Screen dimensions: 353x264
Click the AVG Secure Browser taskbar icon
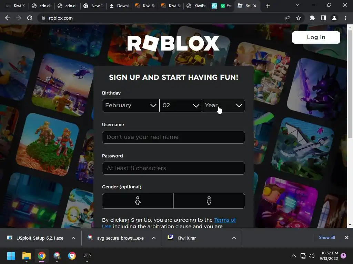(x=72, y=256)
